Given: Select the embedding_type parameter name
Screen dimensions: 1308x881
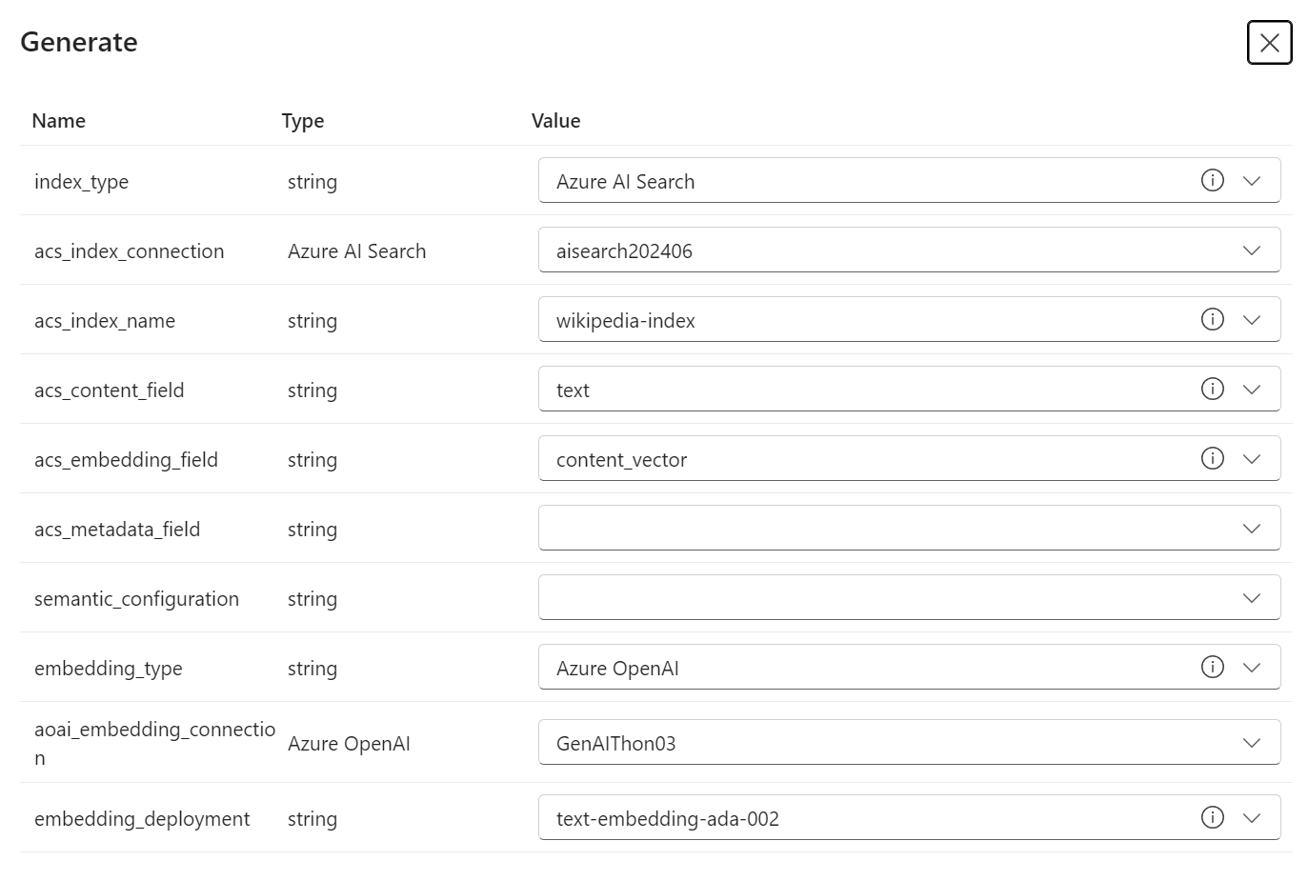Looking at the screenshot, I should tap(109, 669).
